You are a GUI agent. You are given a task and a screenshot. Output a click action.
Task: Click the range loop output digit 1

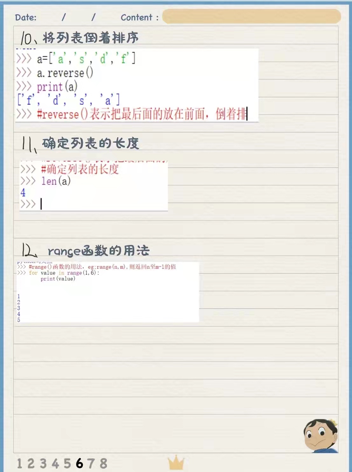coord(18,296)
